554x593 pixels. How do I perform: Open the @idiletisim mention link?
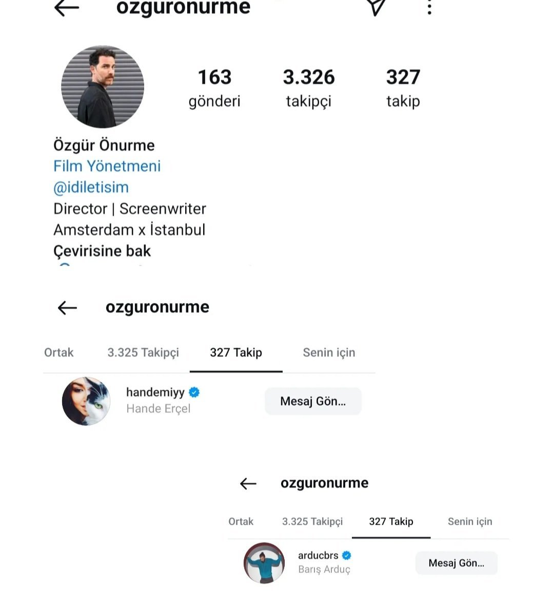[x=91, y=187]
